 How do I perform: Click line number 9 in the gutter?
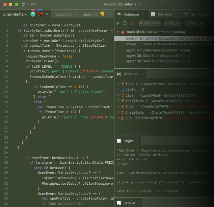(x=7, y=66)
